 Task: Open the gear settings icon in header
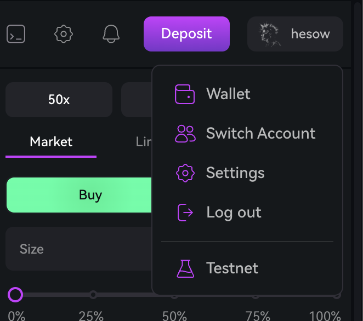(x=64, y=34)
